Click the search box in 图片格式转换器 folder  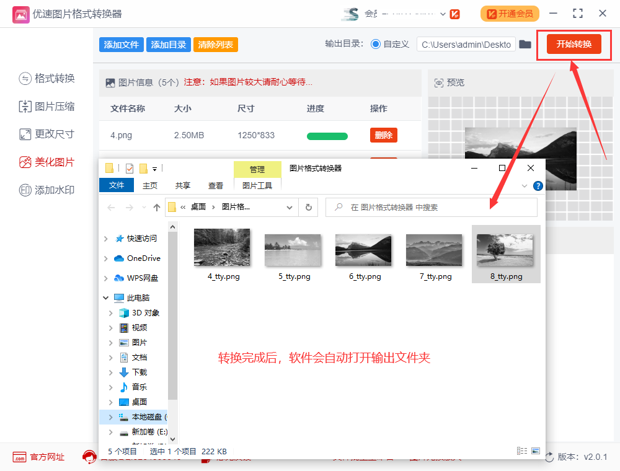(431, 208)
